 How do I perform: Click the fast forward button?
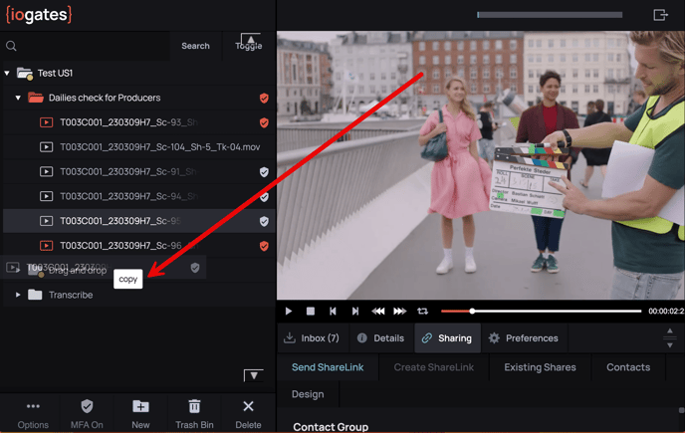point(400,312)
